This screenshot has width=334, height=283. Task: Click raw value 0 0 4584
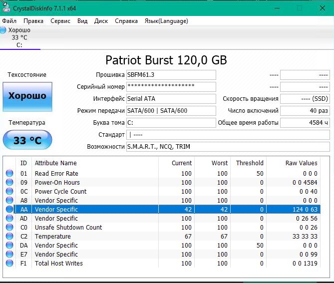305,182
